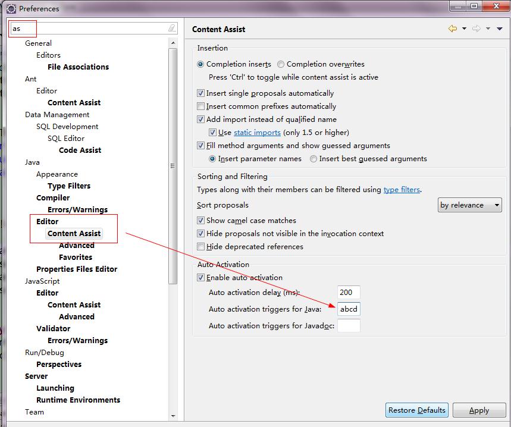Open the forward history dropdown arrow

pyautogui.click(x=488, y=29)
